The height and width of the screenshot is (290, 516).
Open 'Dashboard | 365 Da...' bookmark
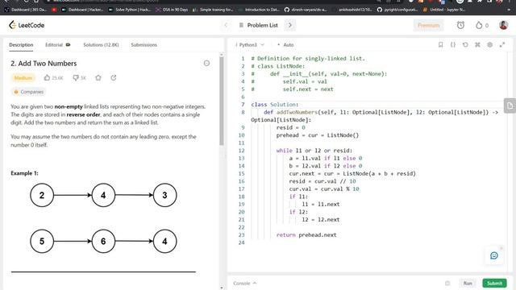[26, 10]
